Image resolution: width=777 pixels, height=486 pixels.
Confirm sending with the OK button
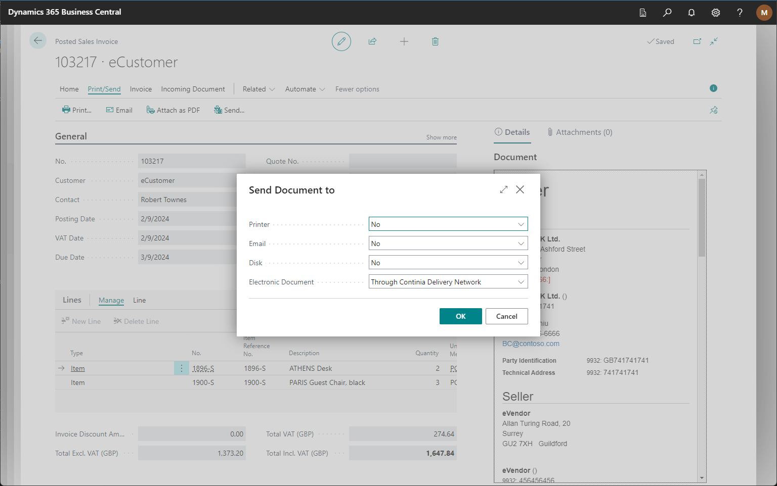460,316
